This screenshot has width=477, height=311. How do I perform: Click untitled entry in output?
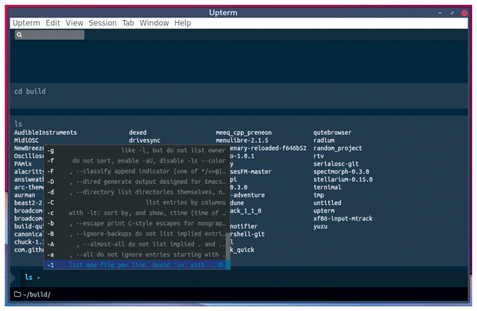pyautogui.click(x=328, y=203)
